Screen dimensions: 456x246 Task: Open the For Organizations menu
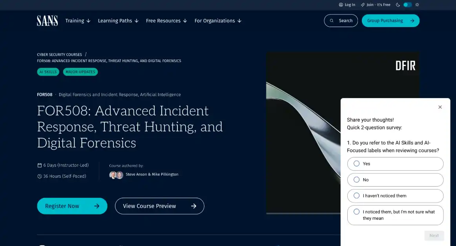coord(218,21)
